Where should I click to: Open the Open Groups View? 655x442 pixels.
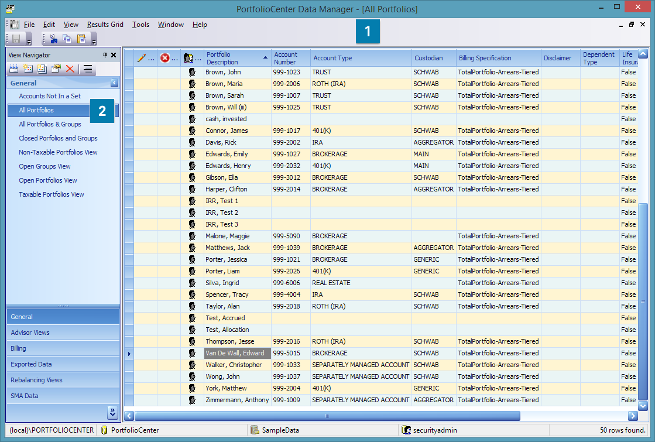(44, 166)
